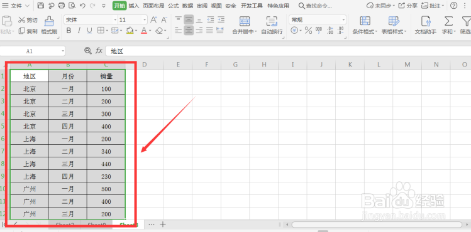This screenshot has width=471, height=232.
Task: Apply currency number format
Action: (x=294, y=30)
